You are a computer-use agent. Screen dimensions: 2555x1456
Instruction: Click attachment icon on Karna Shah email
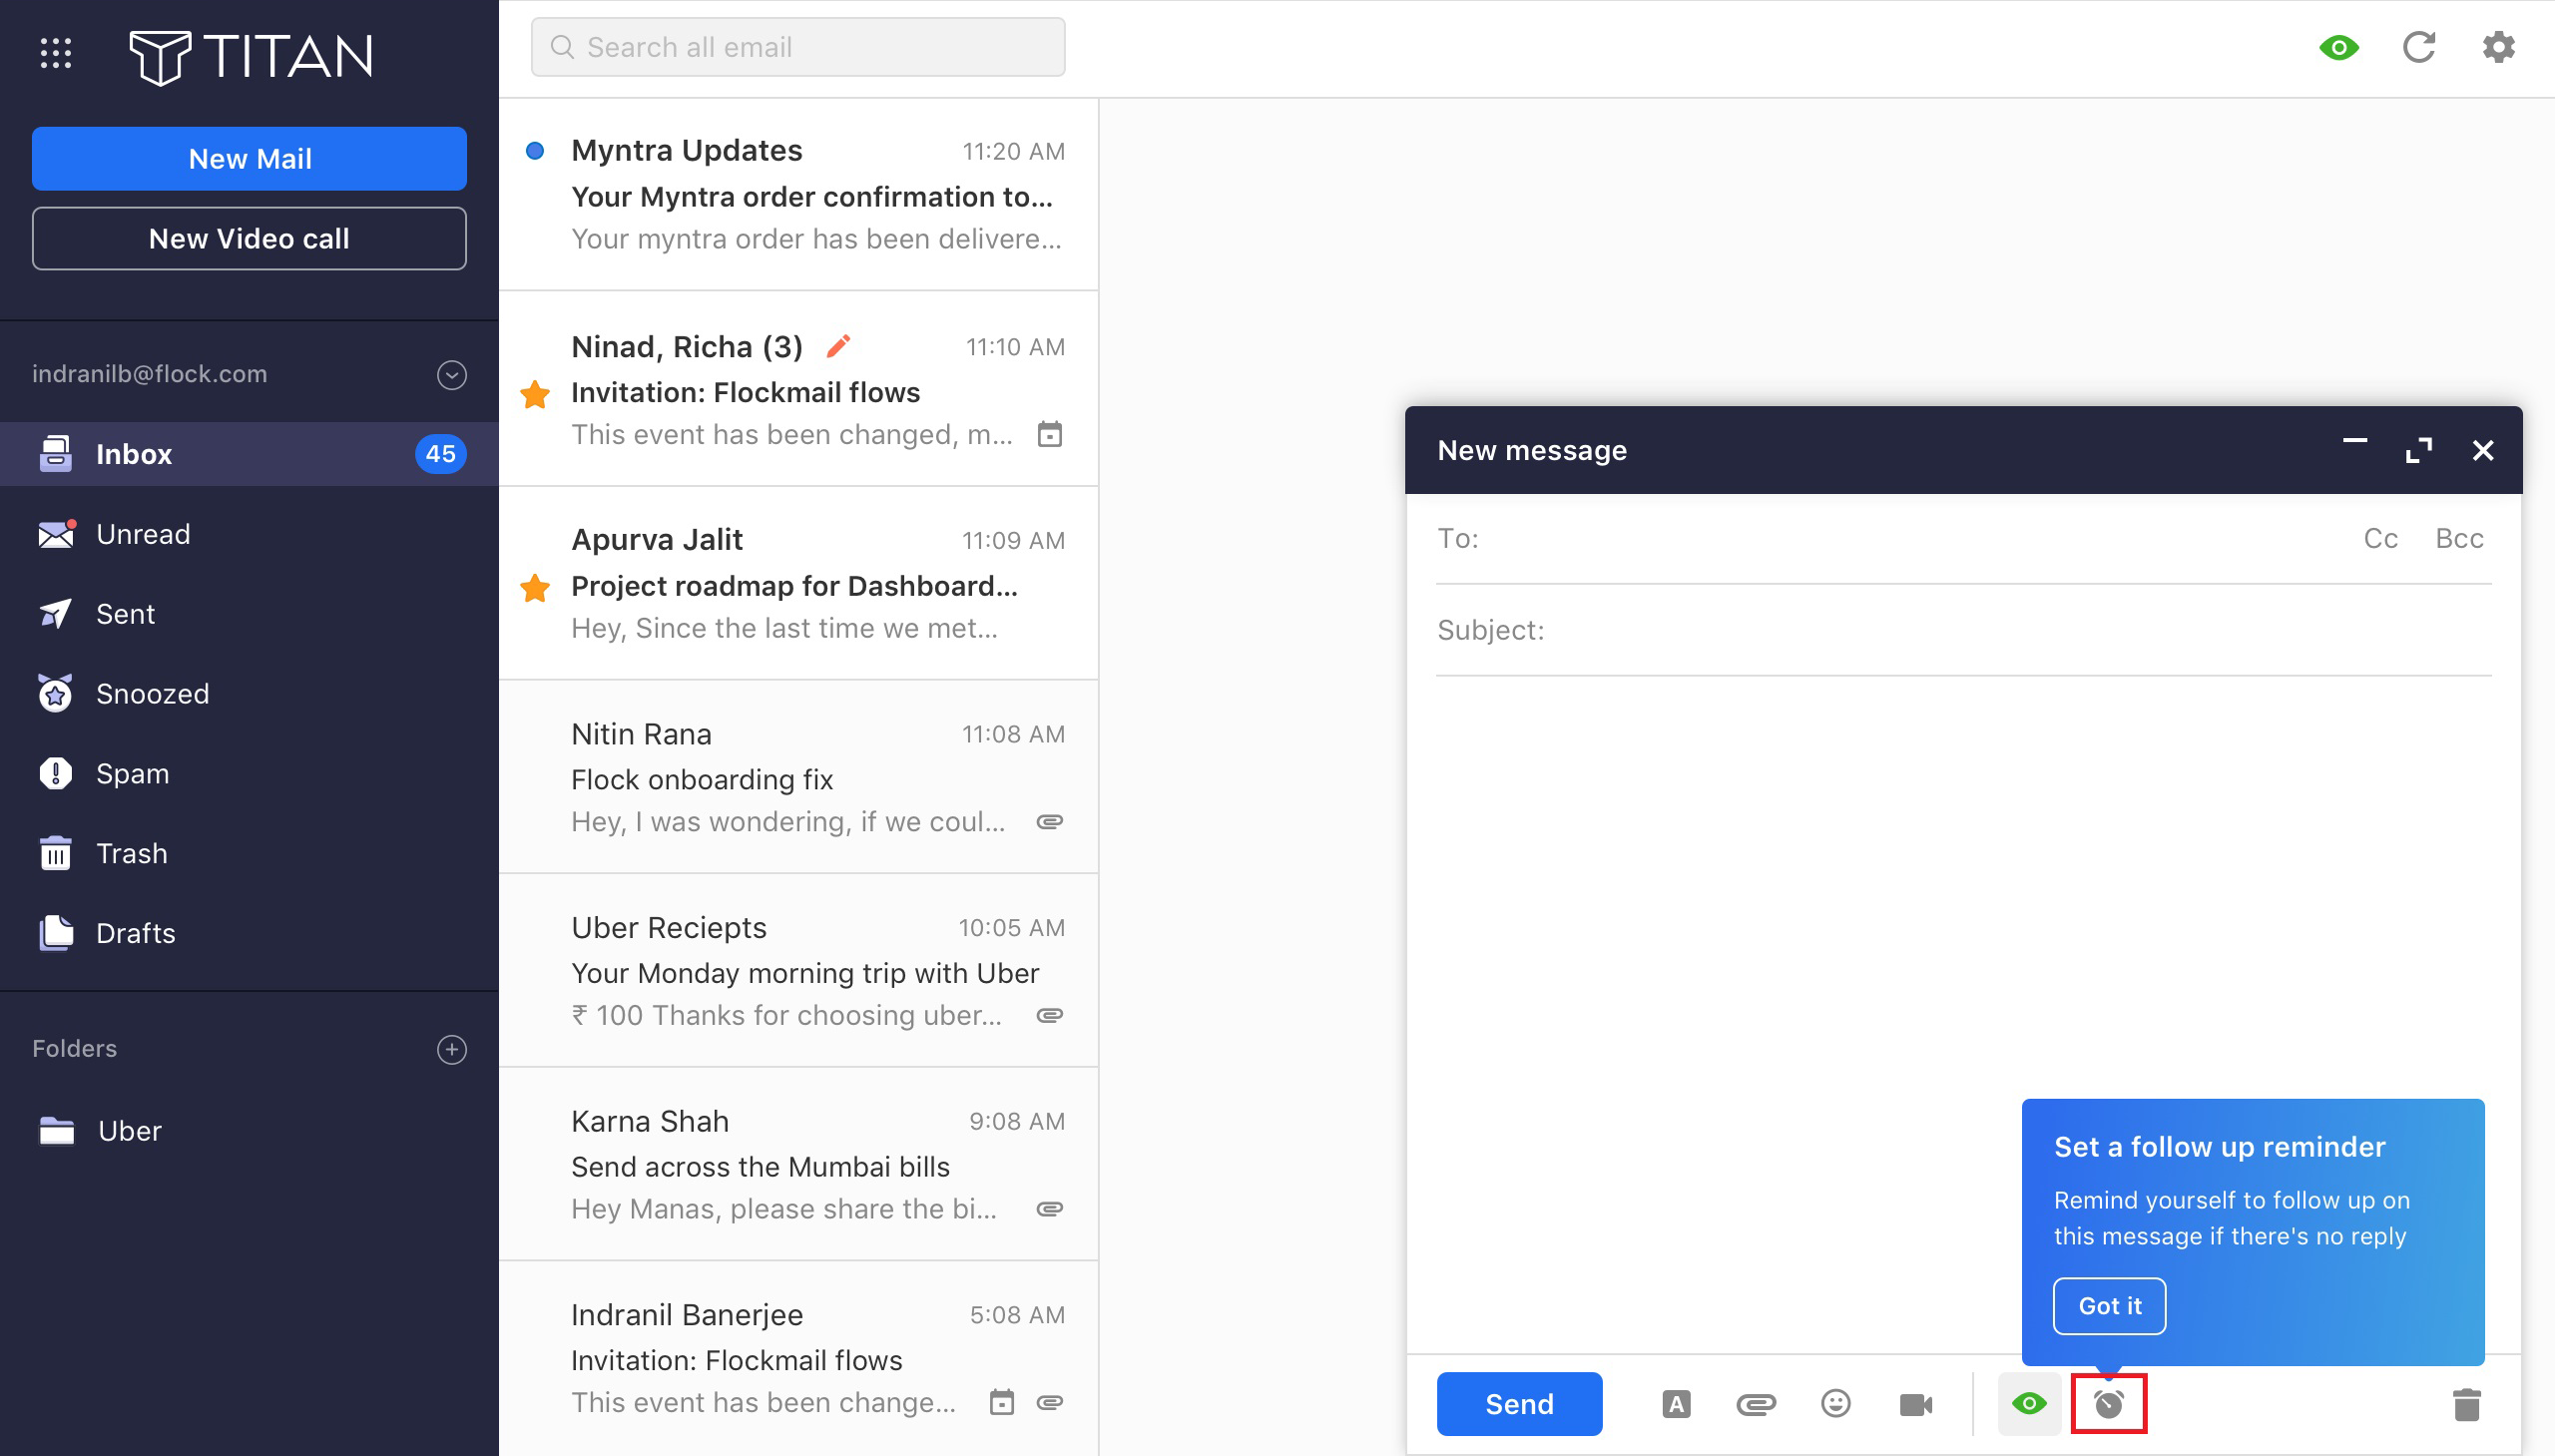[x=1049, y=1209]
